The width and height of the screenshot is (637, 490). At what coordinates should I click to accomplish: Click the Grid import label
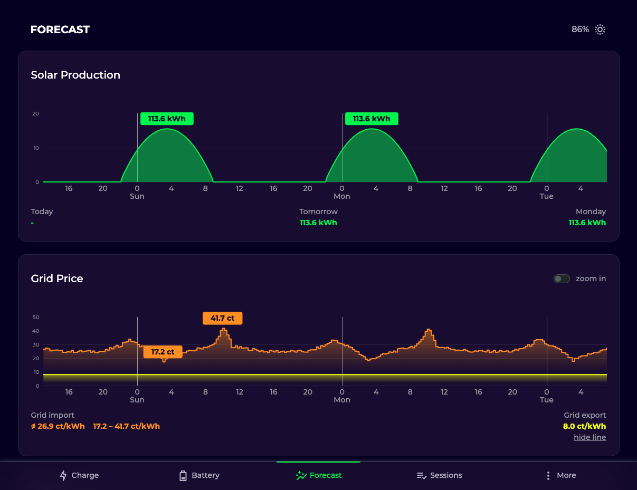pos(53,415)
